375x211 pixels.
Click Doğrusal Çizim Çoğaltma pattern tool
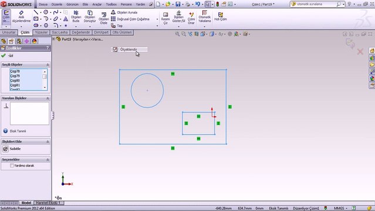click(130, 19)
